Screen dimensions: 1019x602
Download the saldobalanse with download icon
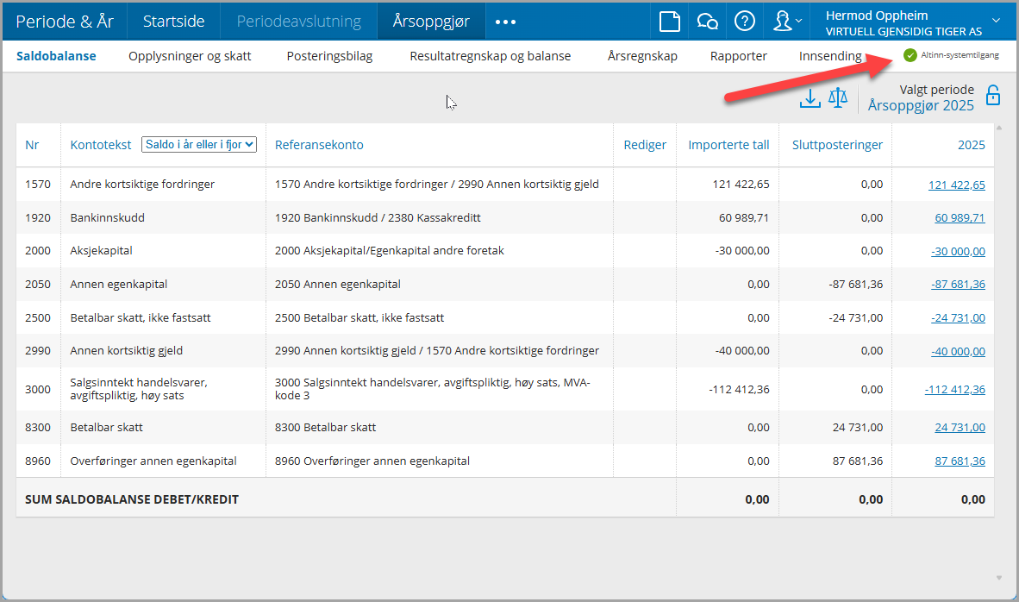[x=810, y=98]
